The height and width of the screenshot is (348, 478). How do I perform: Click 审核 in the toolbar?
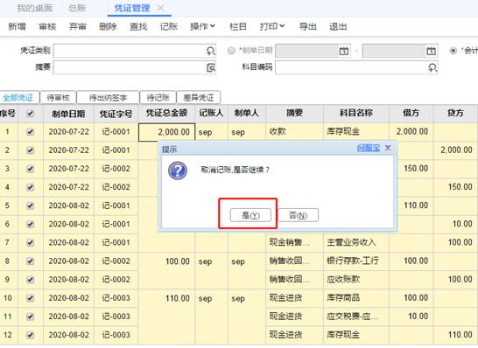tap(47, 26)
